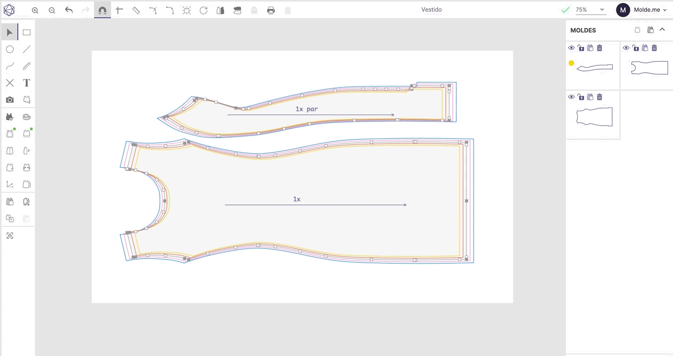Toggle the lock on the bottom-row mold
Viewport: 673px width, 356px height.
click(x=581, y=97)
